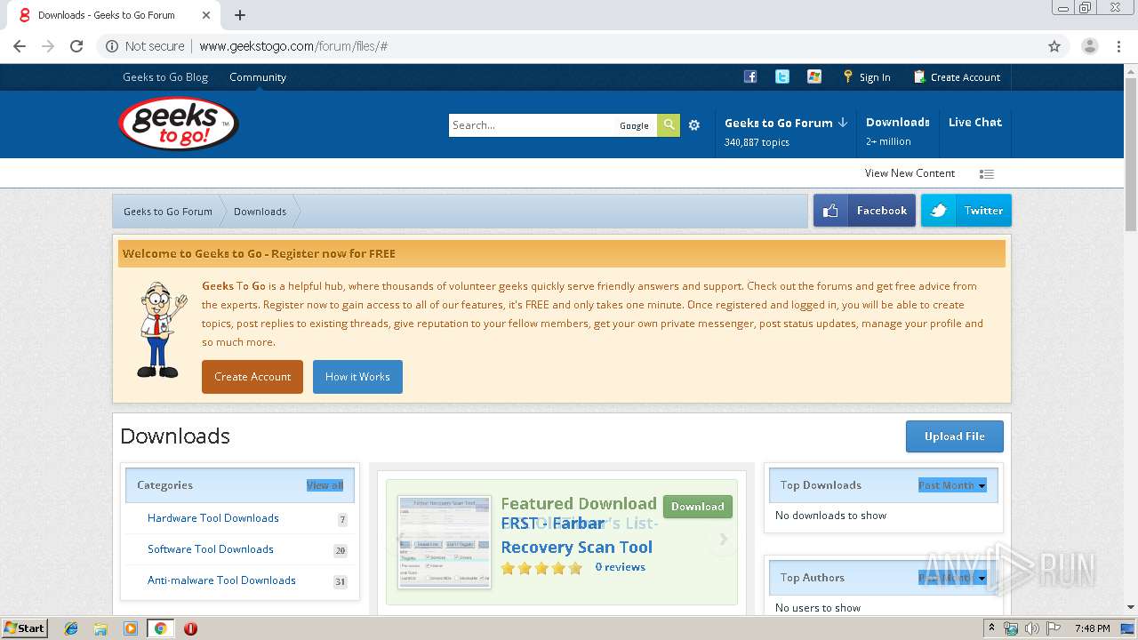Open the Google search engine selector
1138x640 pixels.
(634, 125)
